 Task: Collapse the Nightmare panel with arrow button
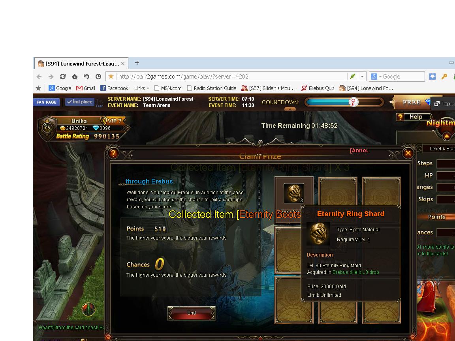[446, 136]
